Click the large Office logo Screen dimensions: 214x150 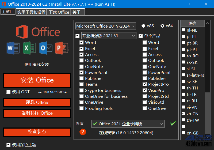click(38, 32)
